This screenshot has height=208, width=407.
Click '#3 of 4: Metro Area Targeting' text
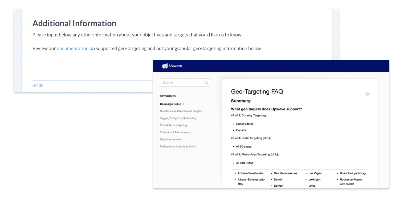point(255,154)
